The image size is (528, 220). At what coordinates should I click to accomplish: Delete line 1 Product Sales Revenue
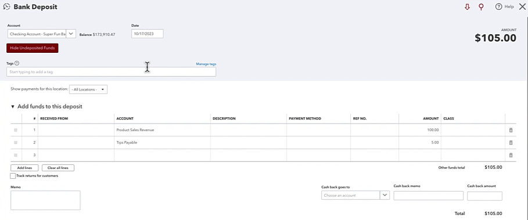click(511, 130)
